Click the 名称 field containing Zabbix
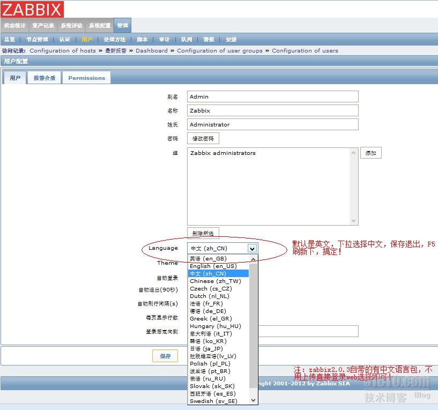 (273, 110)
